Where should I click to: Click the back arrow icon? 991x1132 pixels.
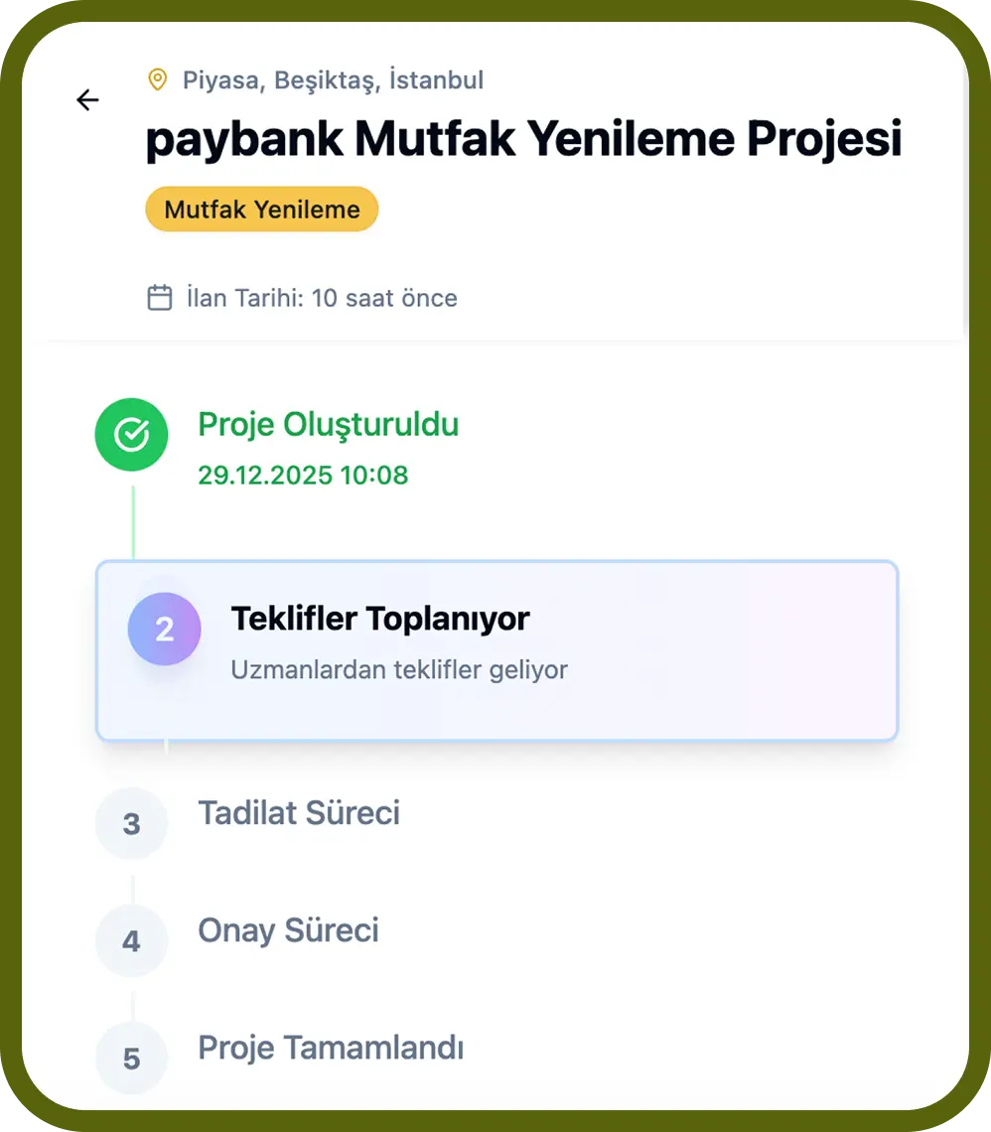[x=88, y=99]
